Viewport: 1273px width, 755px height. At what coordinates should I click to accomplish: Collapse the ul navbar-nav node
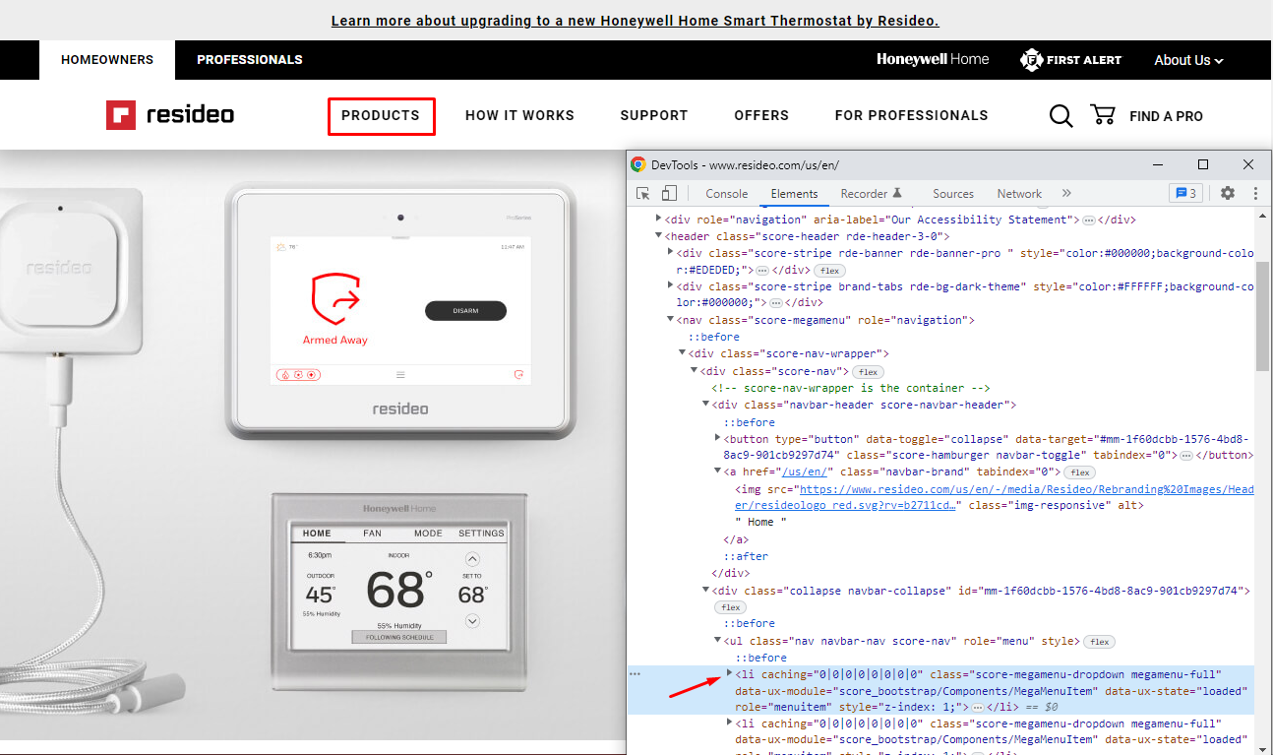tap(718, 641)
